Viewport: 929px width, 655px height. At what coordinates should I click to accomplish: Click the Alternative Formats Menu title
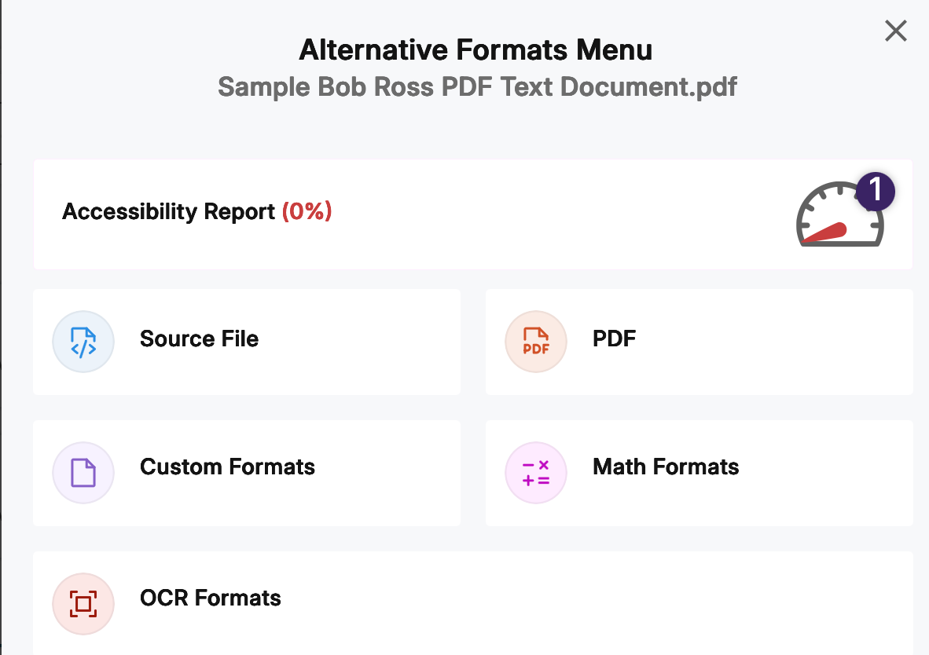(475, 49)
